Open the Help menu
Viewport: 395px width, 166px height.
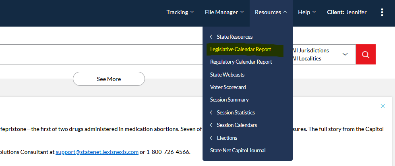[x=307, y=12]
